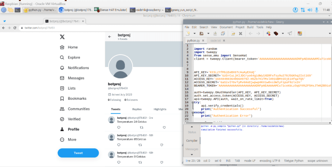Click network arrows icon in system tray
The width and height of the screenshot is (332, 167).
click(303, 10)
